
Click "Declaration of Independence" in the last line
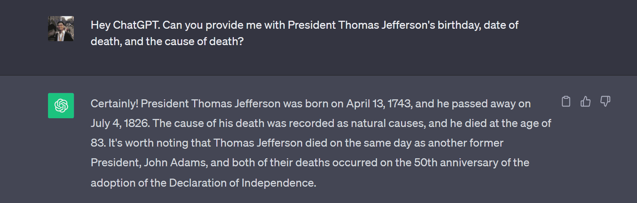[242, 183]
